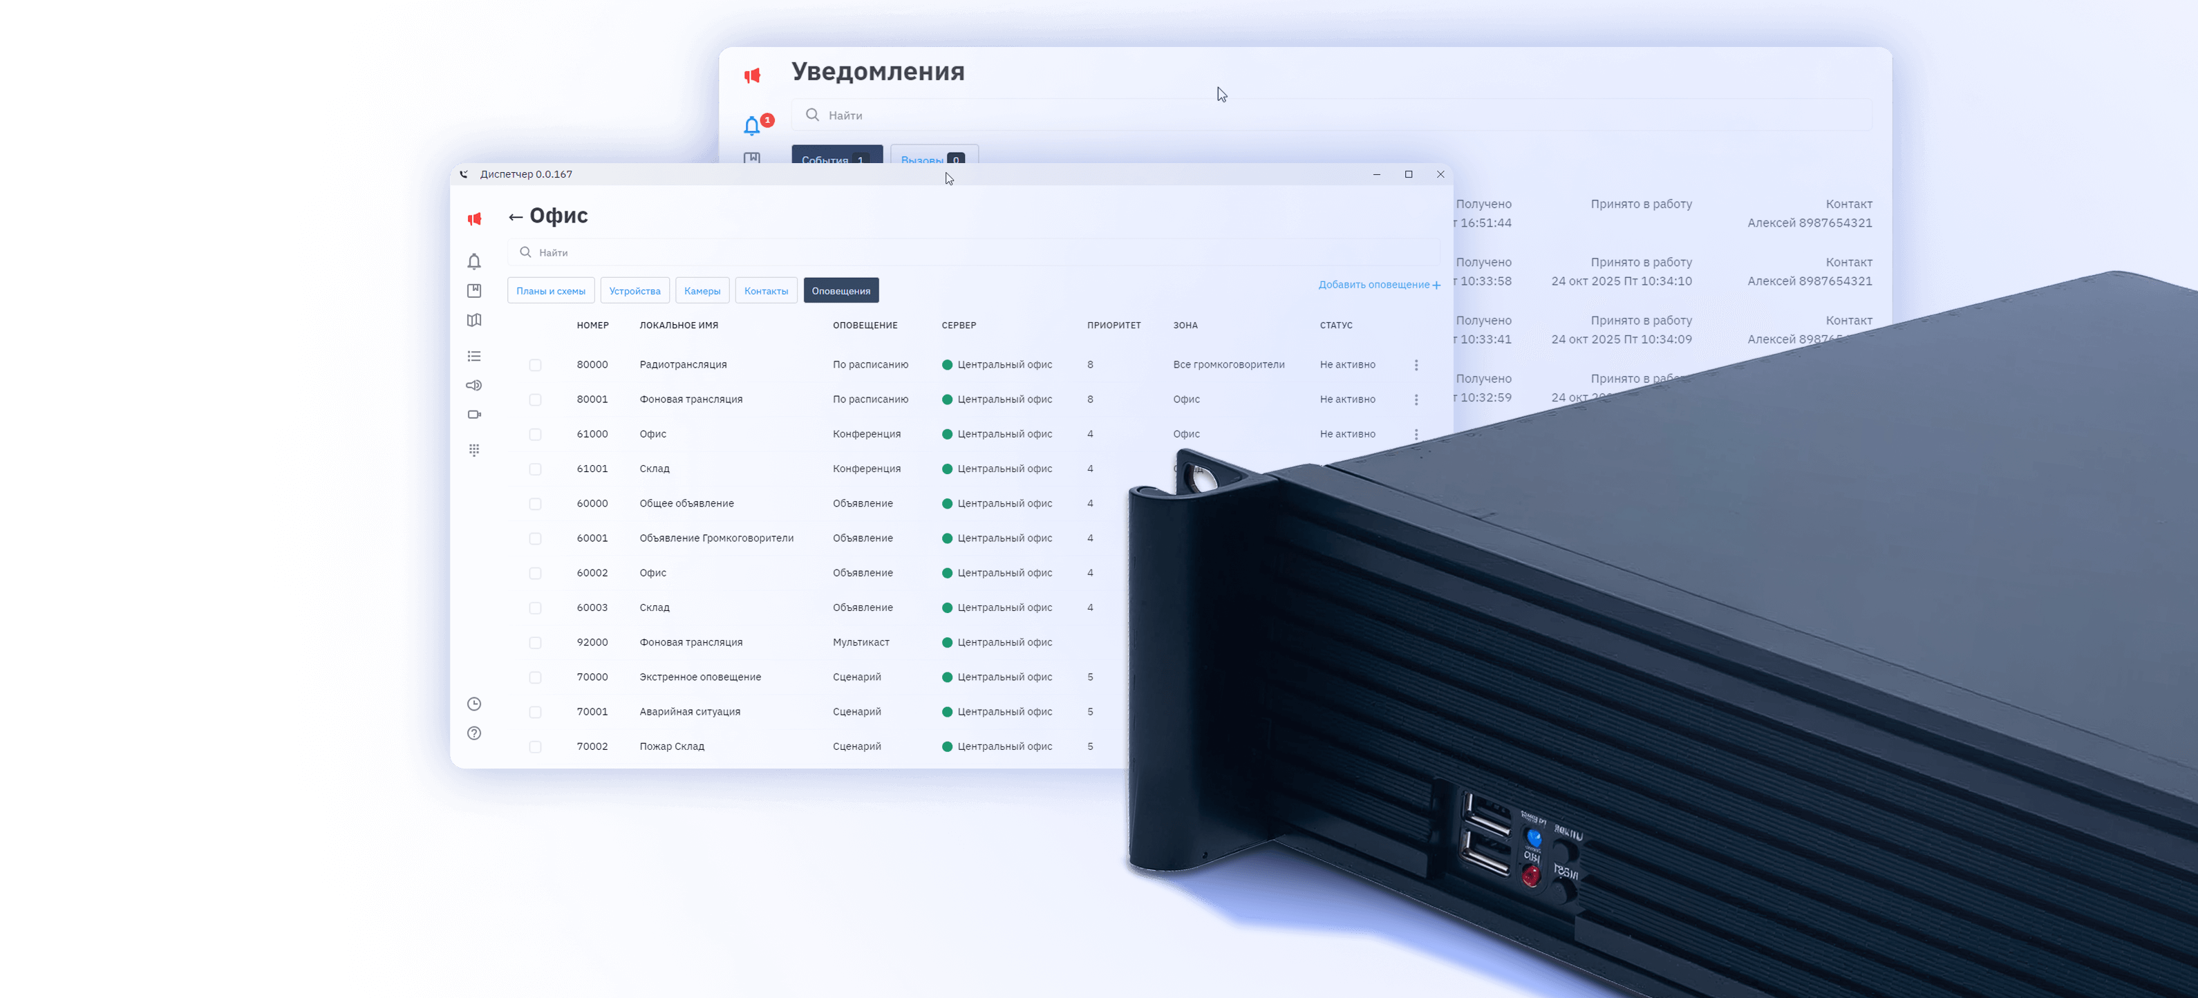Open three-dot menu for 80001 Фоновая трансляция

coord(1416,400)
